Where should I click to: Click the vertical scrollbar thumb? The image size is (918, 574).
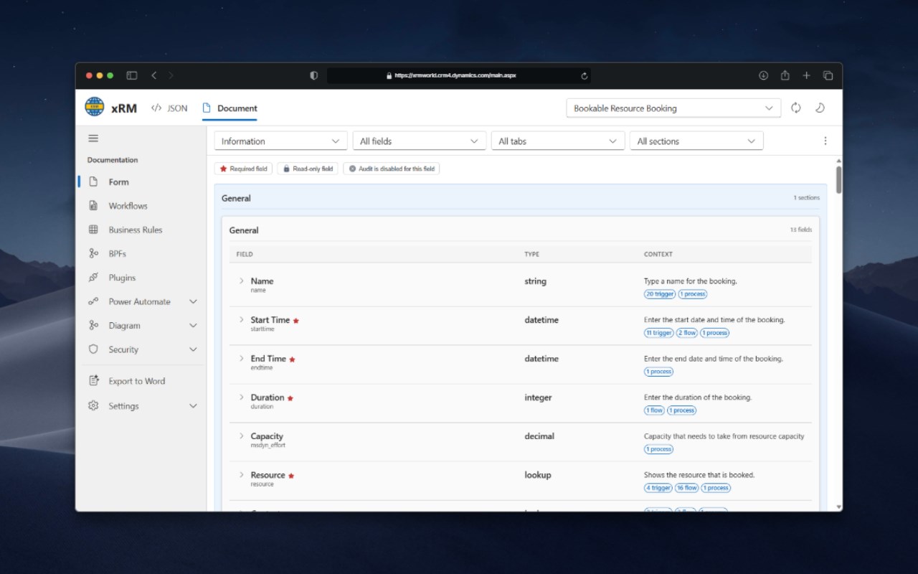coord(838,179)
